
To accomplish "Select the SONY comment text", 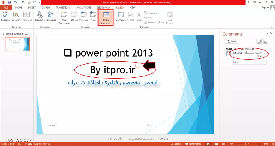I will click(247, 54).
